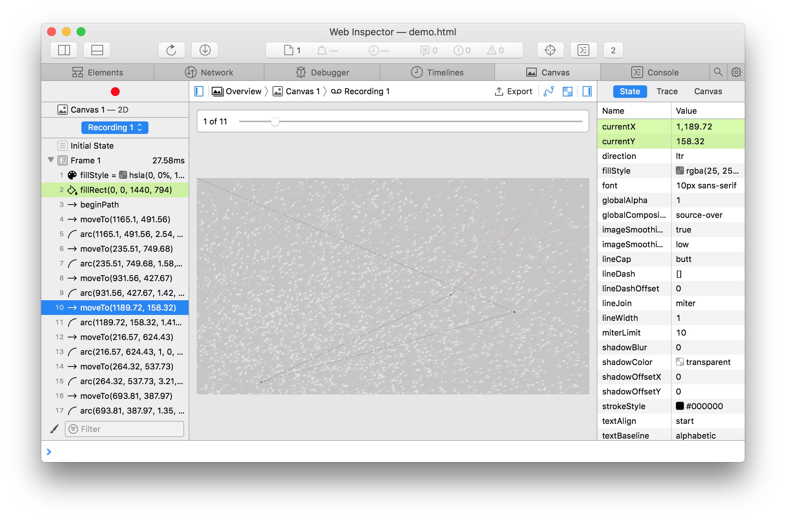The height and width of the screenshot is (521, 786).
Task: Click the Recording 1 breadcrumb
Action: click(360, 91)
